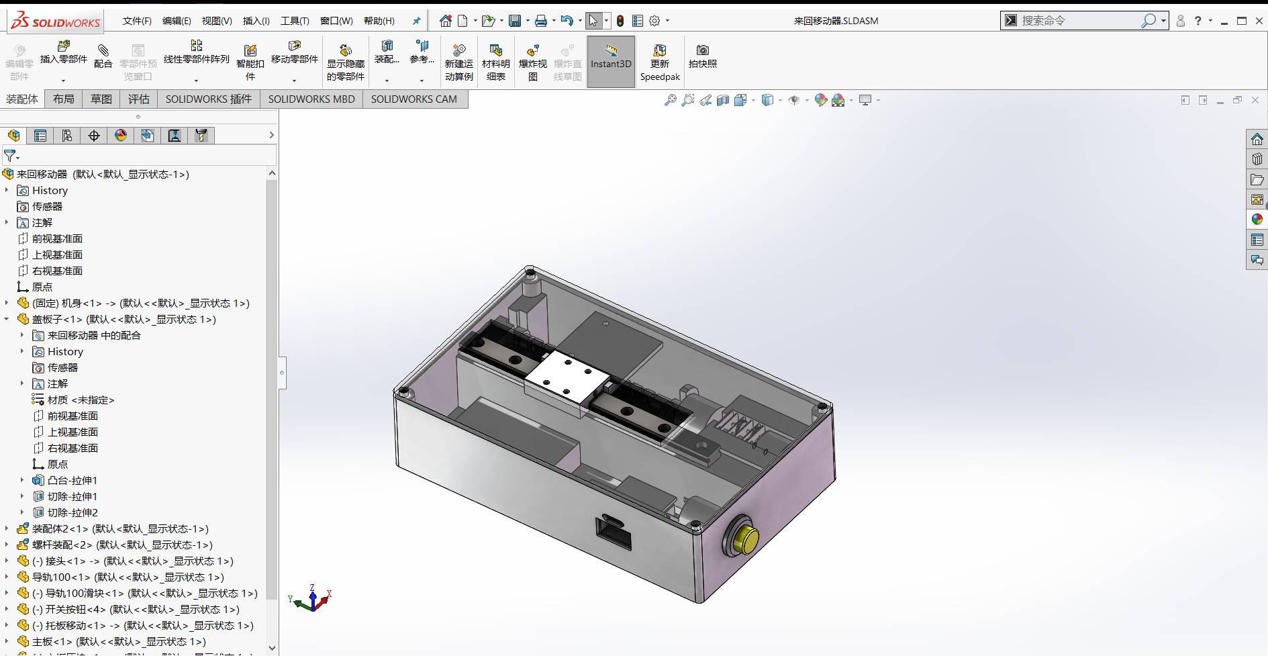Open ConfigurationManager tab icon
This screenshot has width=1268, height=656.
click(67, 136)
